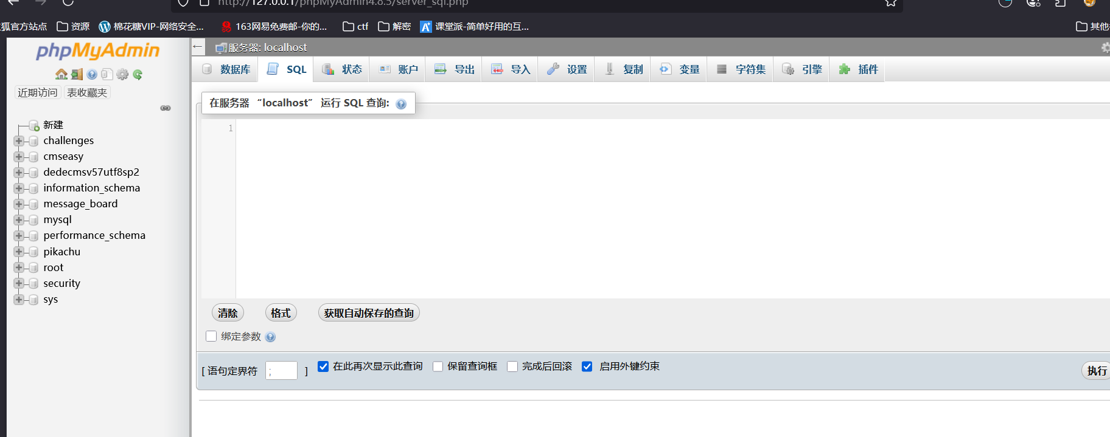This screenshot has width=1110, height=437.
Task: Open the 棉花糖VIP bookmark
Action: 152,26
